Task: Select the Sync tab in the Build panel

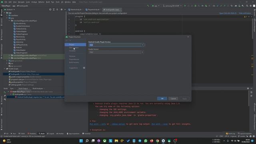Action: [12, 88]
